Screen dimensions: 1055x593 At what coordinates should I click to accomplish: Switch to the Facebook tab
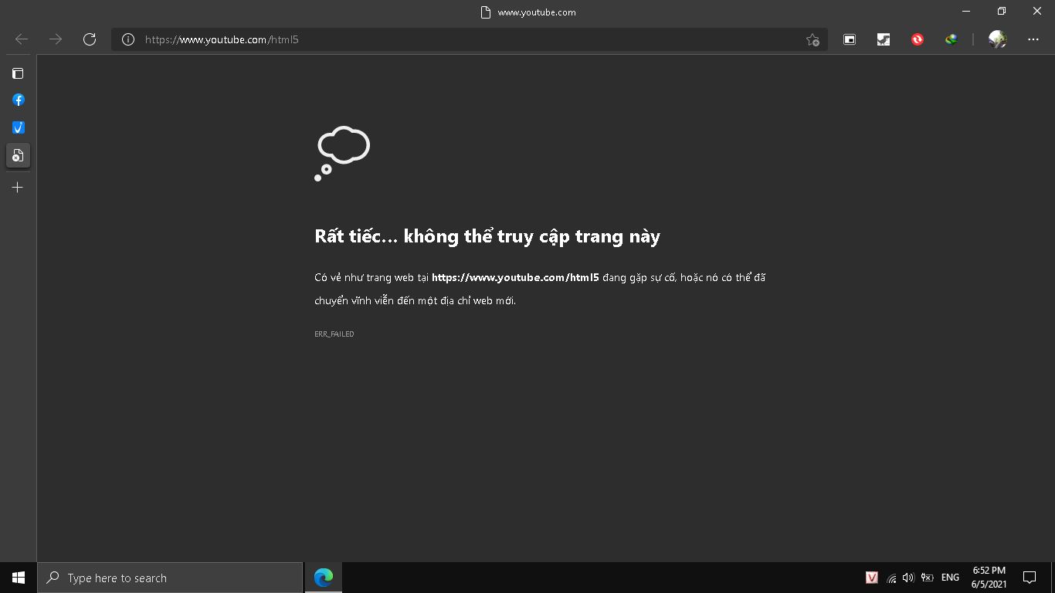[x=18, y=100]
